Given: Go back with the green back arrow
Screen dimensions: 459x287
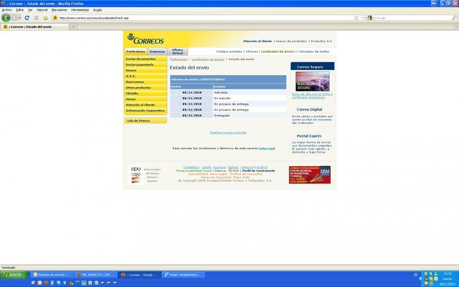Looking at the screenshot, I should tap(6, 17).
